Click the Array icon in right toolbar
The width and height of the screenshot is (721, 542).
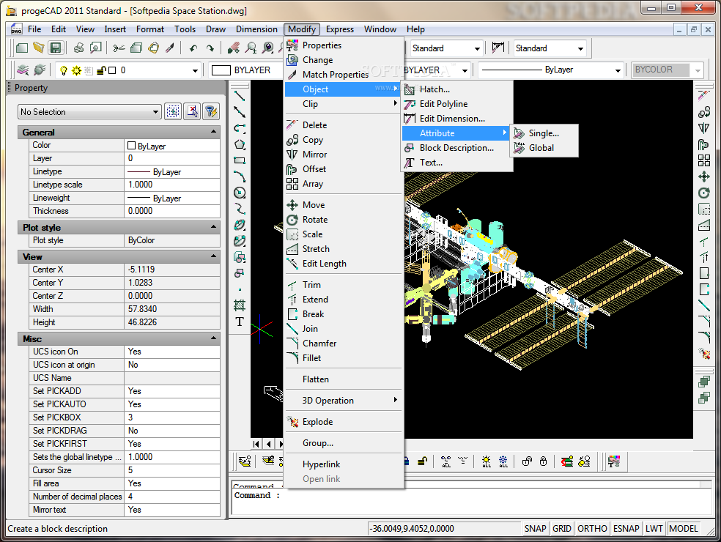704,160
